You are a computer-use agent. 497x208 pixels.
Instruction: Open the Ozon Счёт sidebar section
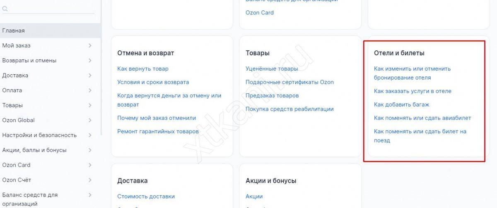[x=17, y=180]
